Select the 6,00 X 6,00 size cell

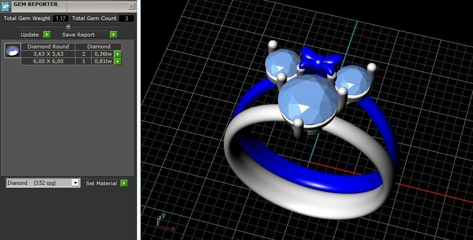click(48, 61)
